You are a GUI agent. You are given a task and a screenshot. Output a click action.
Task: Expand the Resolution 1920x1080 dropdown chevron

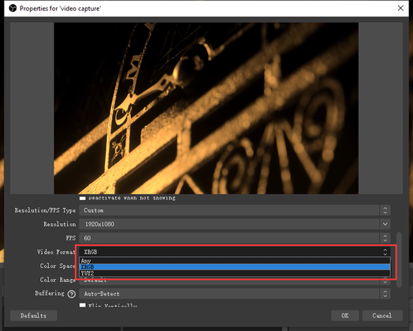click(x=385, y=224)
